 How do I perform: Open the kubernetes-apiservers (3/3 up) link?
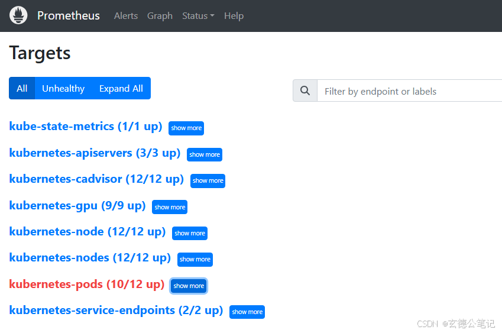(x=95, y=153)
